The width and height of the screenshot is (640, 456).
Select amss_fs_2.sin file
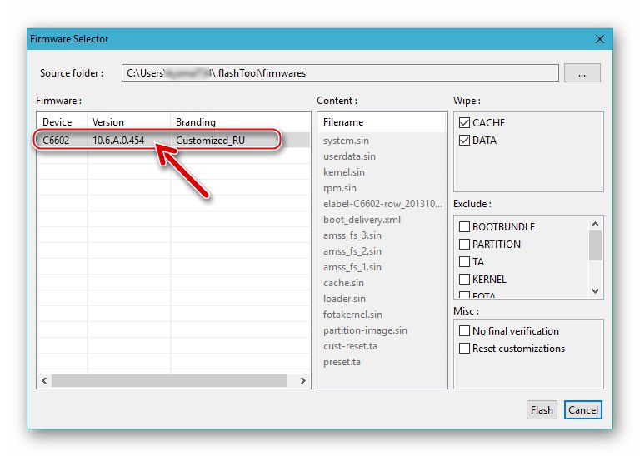352,251
